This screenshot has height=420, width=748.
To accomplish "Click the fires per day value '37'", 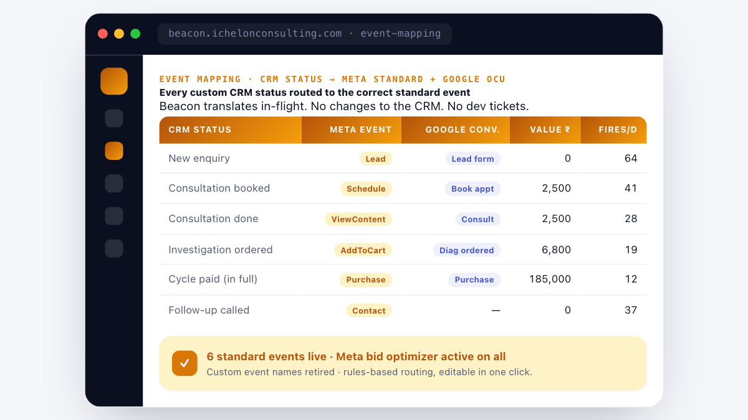I will 631,310.
